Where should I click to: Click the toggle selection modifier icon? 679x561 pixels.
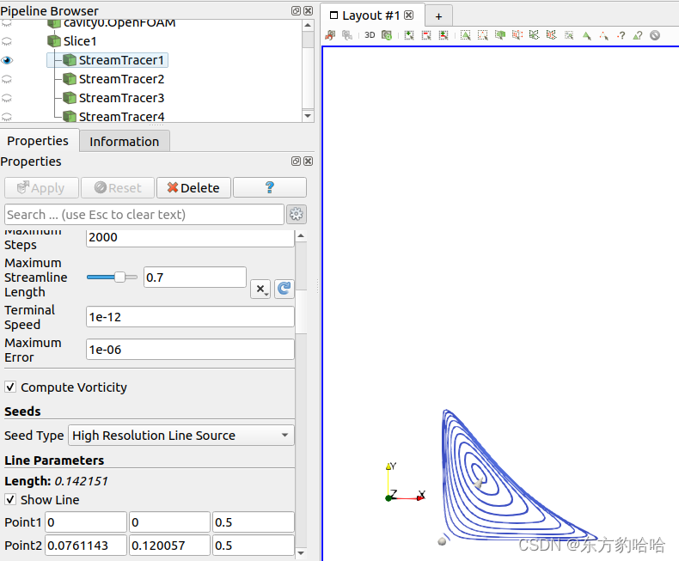pyautogui.click(x=443, y=35)
